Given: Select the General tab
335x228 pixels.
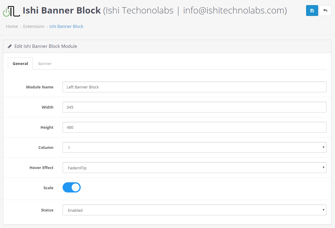Looking at the screenshot, I should [20, 63].
